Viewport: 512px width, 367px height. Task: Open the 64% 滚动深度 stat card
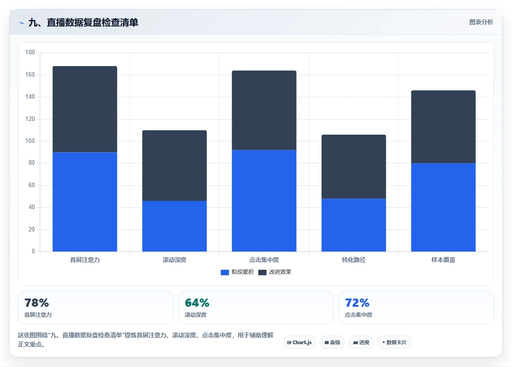[256, 307]
